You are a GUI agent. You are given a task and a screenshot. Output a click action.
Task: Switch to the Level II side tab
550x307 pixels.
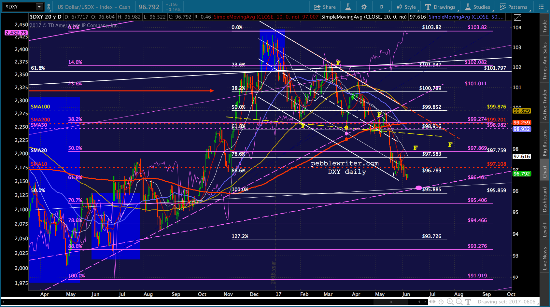(x=544, y=229)
